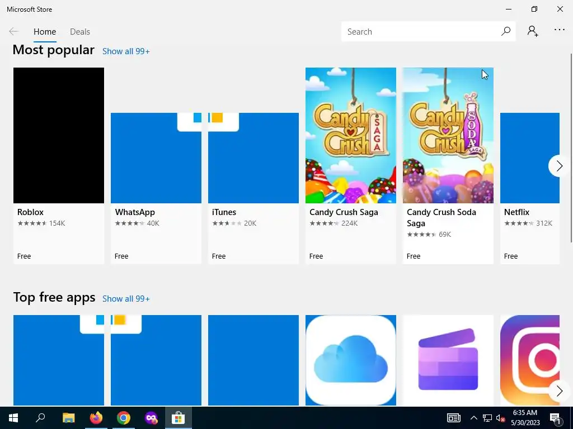The width and height of the screenshot is (573, 429).
Task: Open the Roblox tile image
Action: tap(59, 135)
